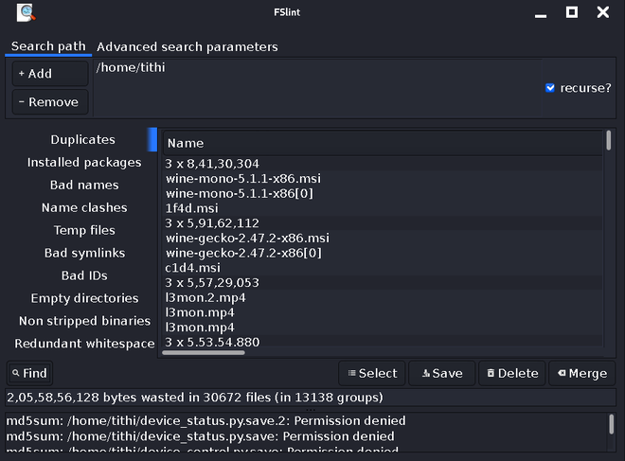Start the search with Find

pos(29,373)
